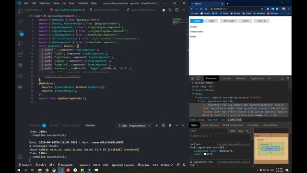Open the Task - AngularServe terminal dropdown
Image resolution: width=307 pixels, height=173 pixels.
(x=134, y=125)
